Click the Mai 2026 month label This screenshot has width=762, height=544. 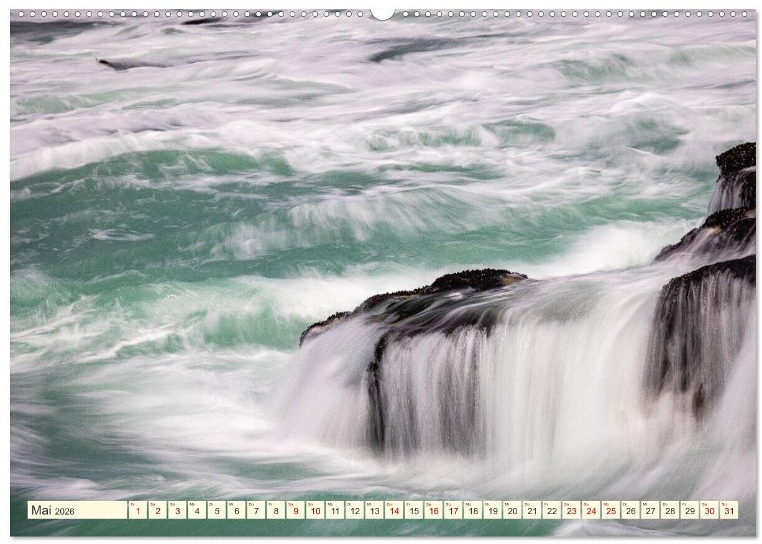point(53,510)
